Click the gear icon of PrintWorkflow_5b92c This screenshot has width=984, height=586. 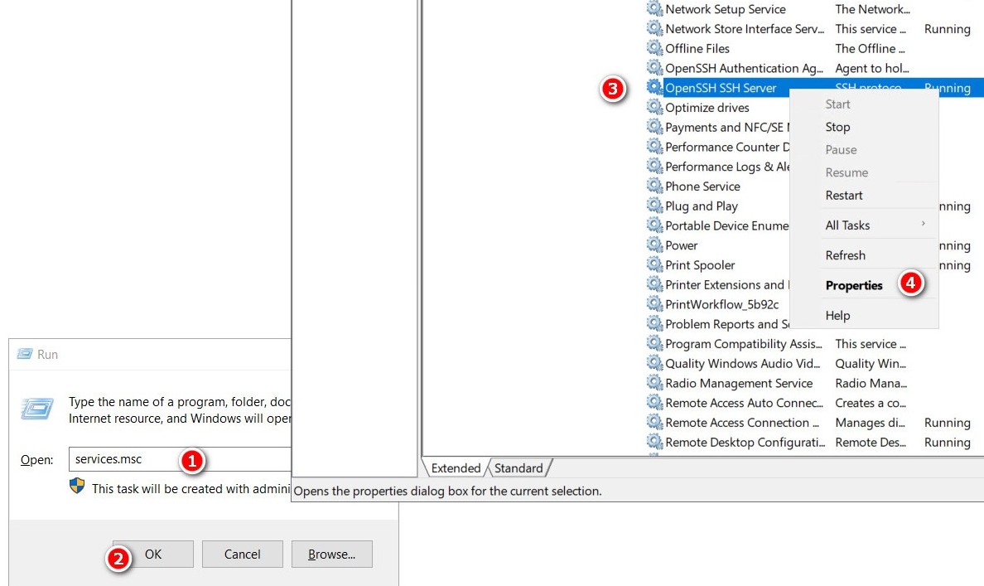(654, 303)
